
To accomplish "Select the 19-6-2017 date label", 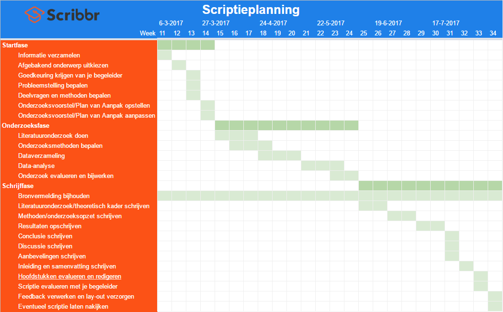I will (x=388, y=23).
